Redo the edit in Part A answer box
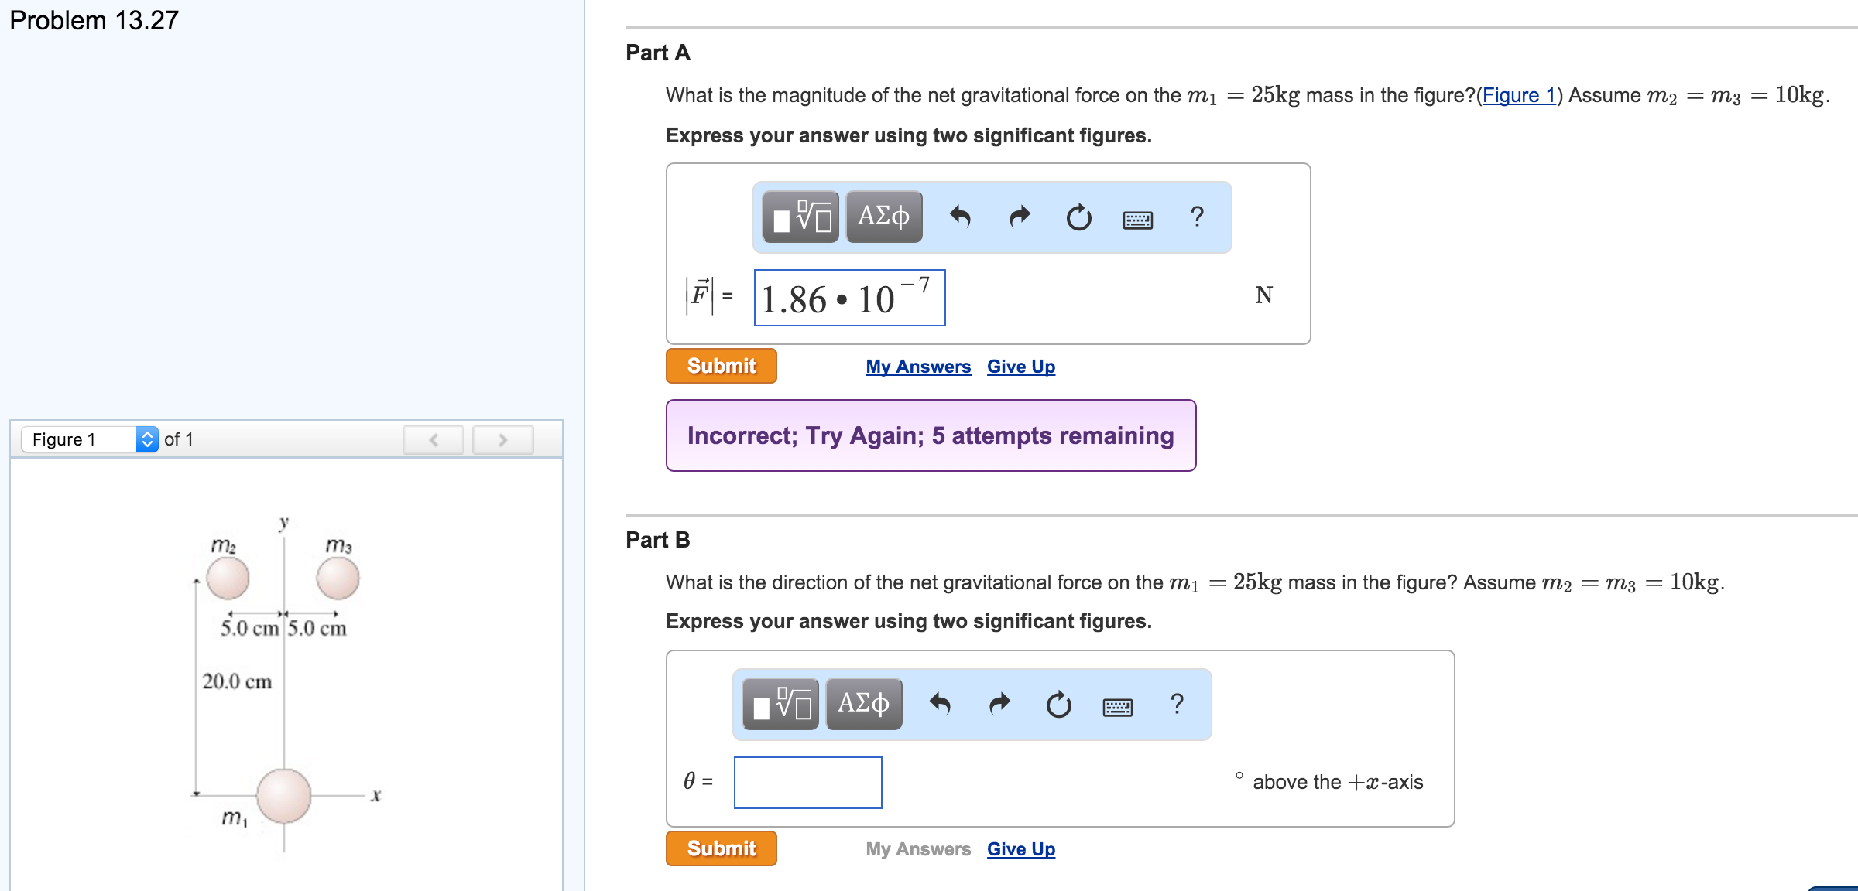The image size is (1858, 891). point(1020,217)
